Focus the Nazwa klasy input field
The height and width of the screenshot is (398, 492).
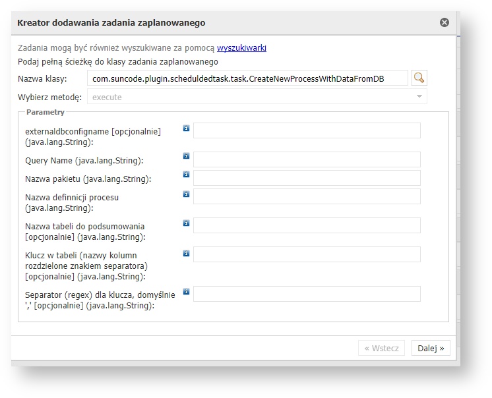(247, 78)
